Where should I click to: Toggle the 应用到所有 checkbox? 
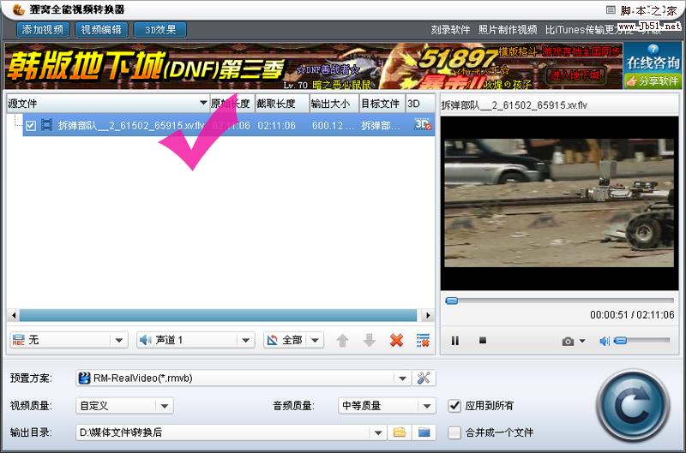[x=454, y=406]
